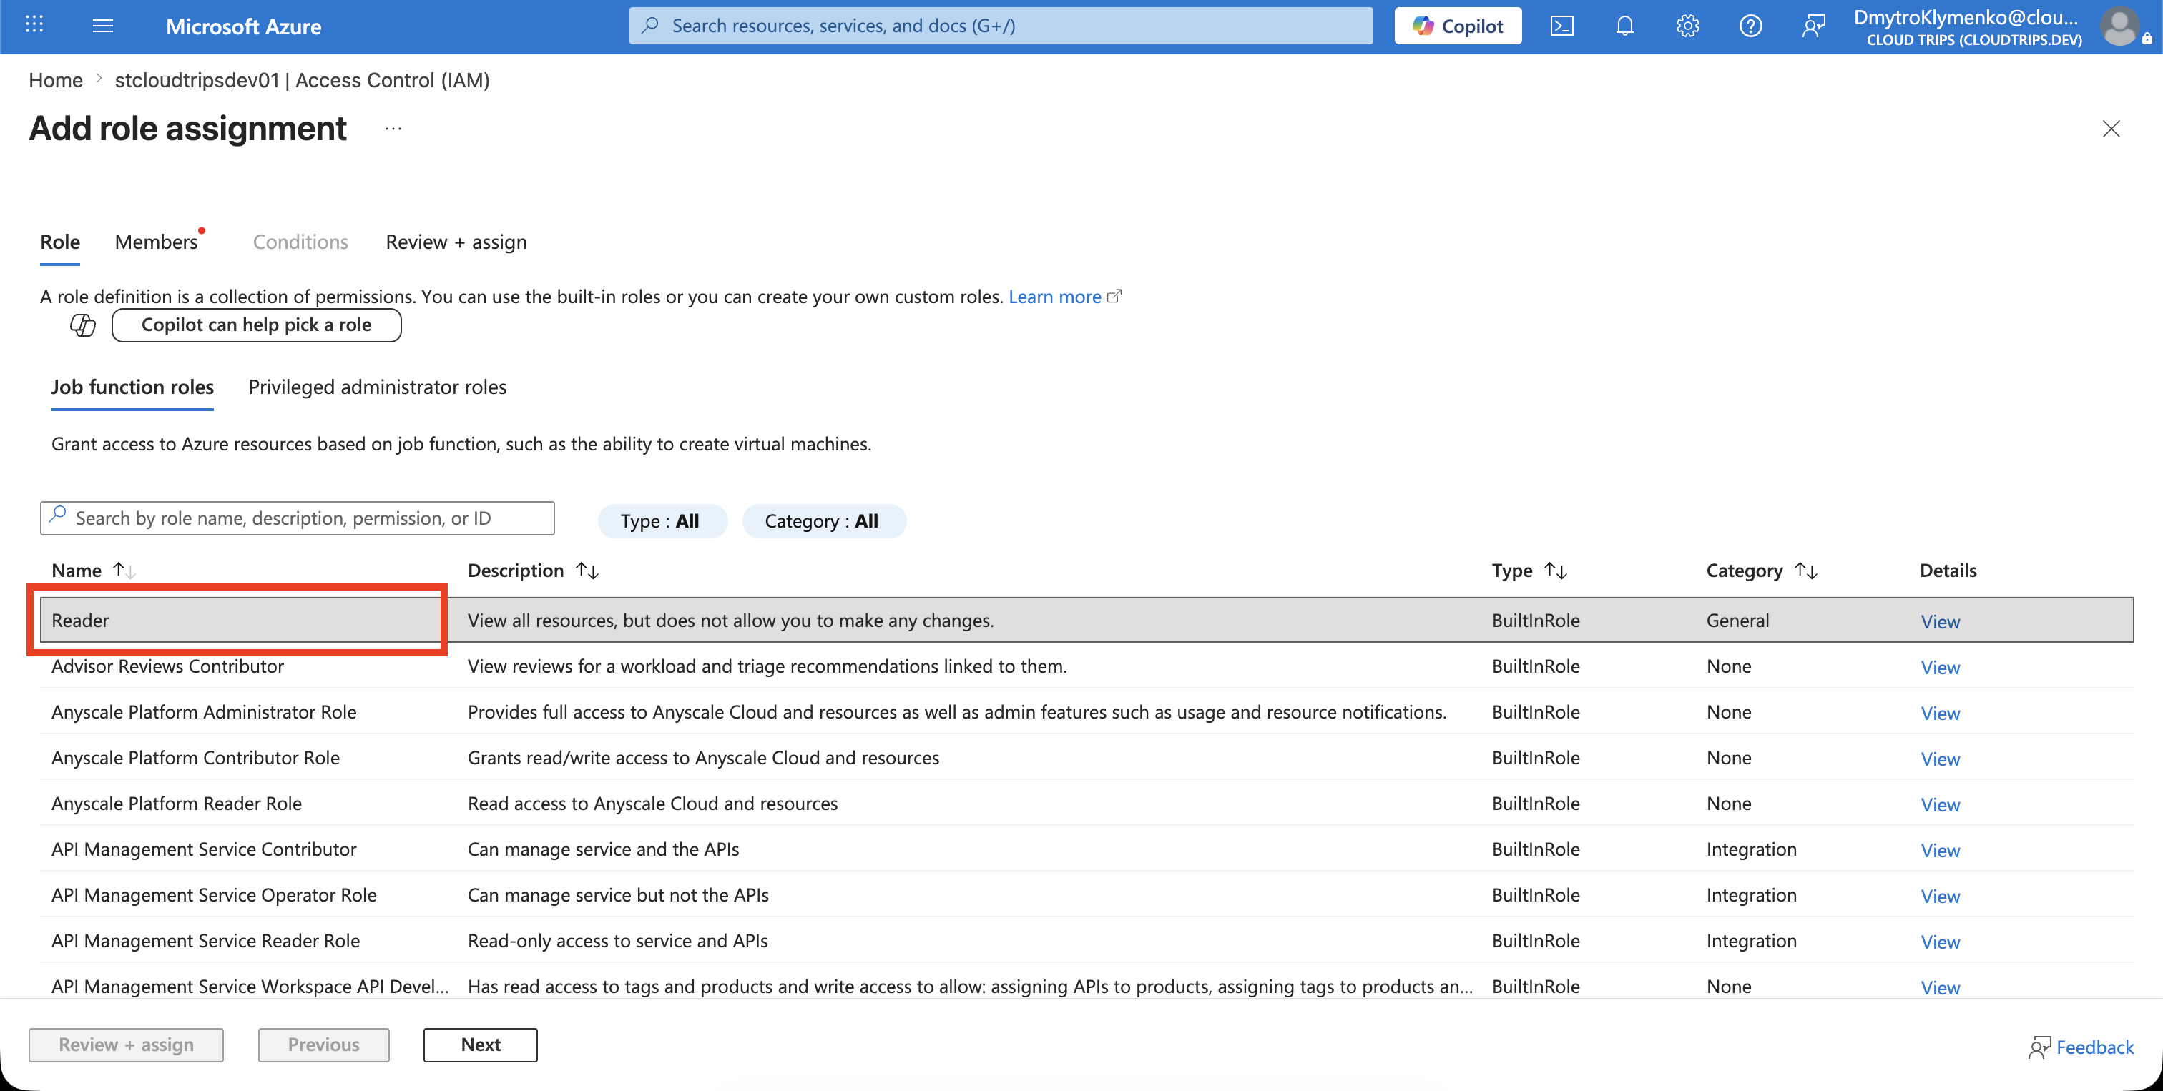
Task: View details for Advisor Reviews Contributor
Action: (1940, 667)
